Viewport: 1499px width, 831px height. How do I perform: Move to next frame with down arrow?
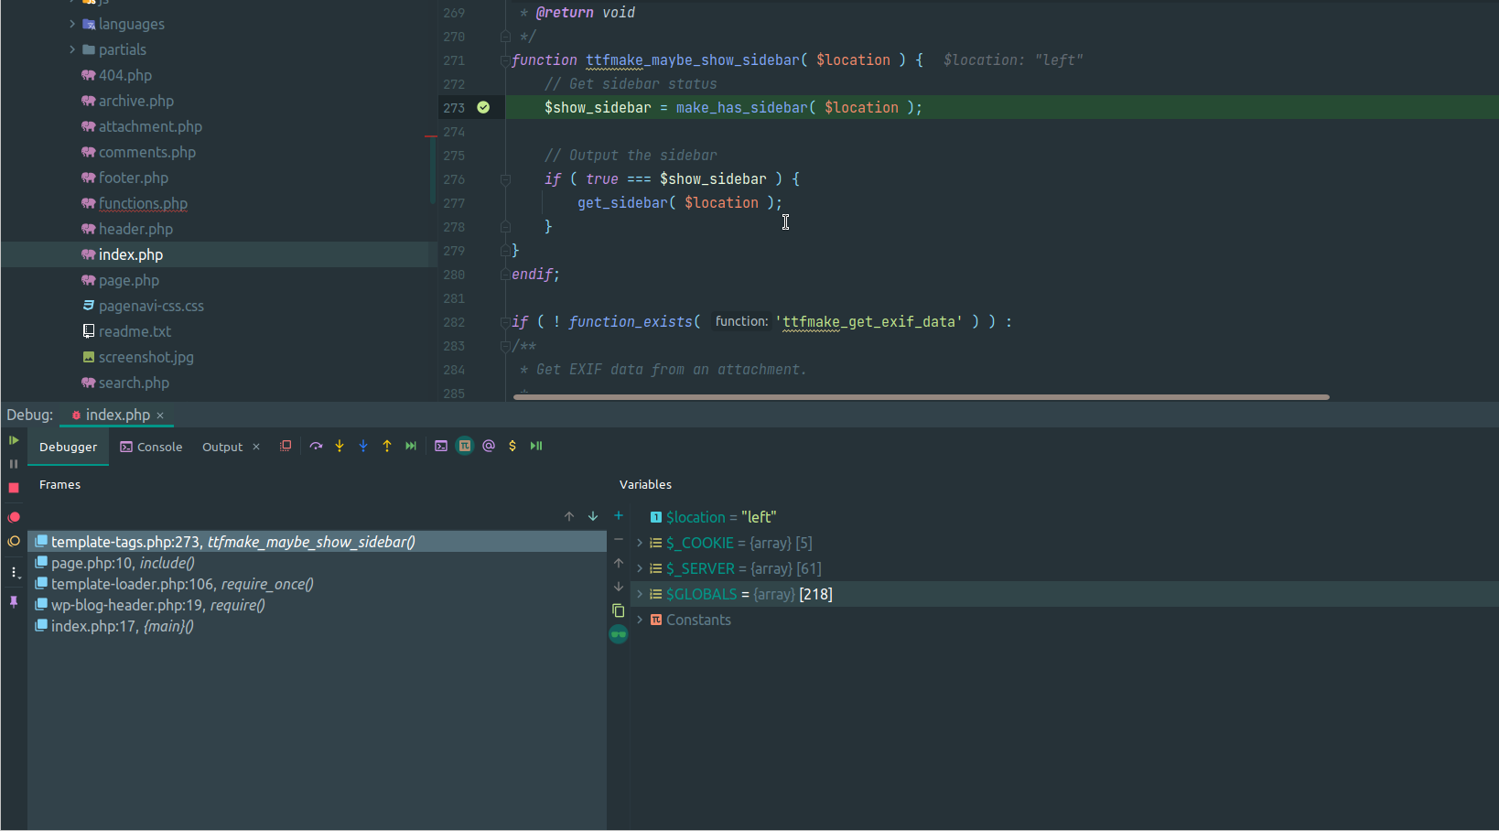(x=593, y=516)
